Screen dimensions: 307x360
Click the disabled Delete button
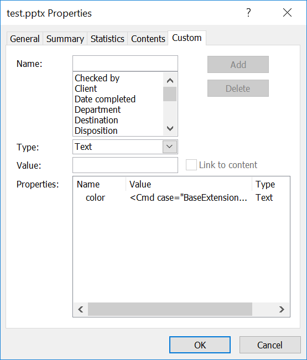coord(238,88)
